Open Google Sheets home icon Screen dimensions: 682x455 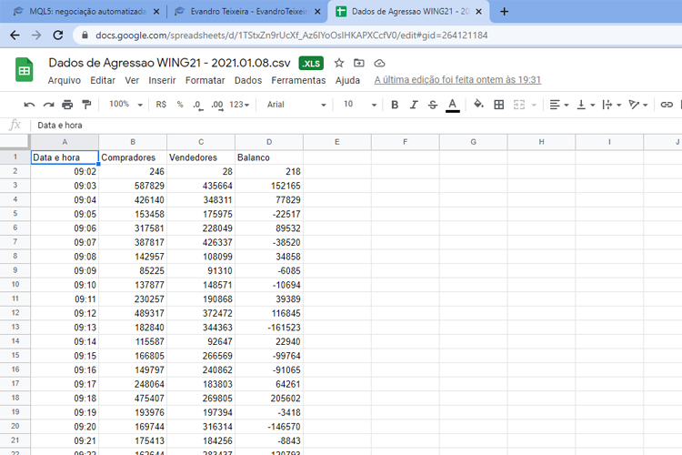tap(25, 70)
